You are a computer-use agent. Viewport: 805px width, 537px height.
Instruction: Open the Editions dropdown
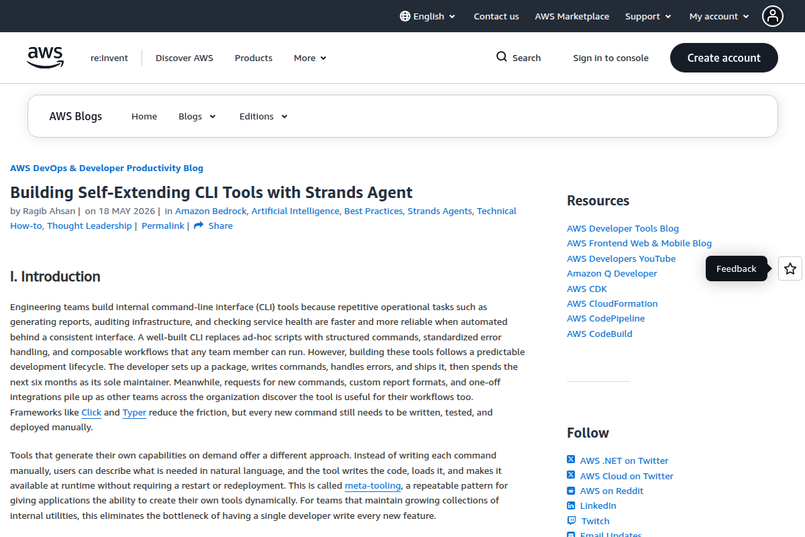point(263,116)
